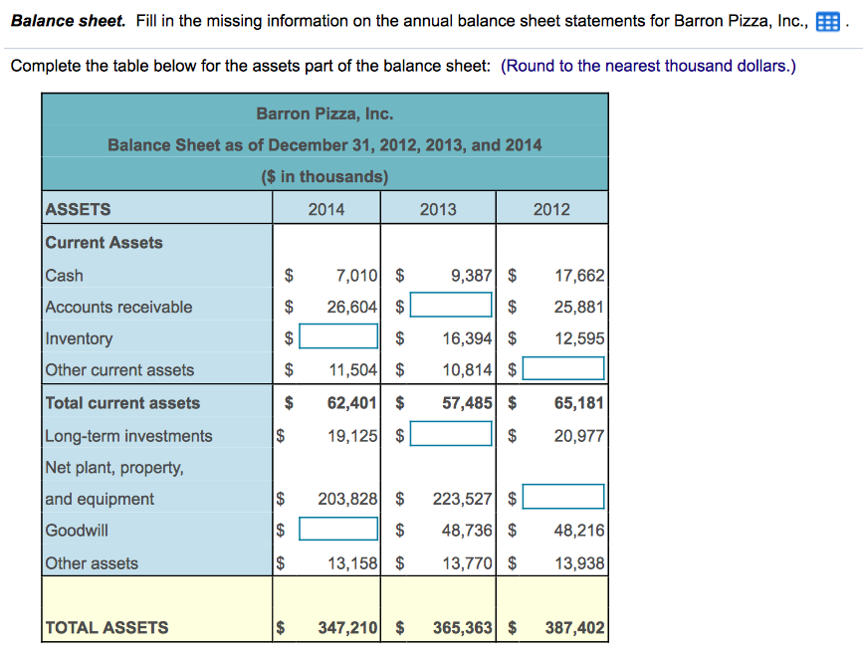This screenshot has width=863, height=657.
Task: Select the Total current assets row label
Action: pyautogui.click(x=116, y=402)
